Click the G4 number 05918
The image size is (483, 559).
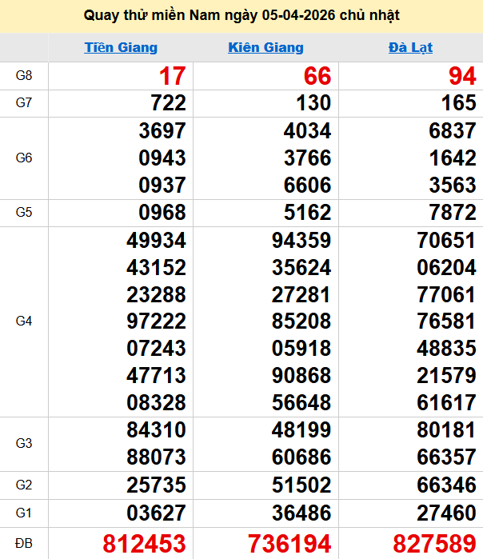(301, 349)
